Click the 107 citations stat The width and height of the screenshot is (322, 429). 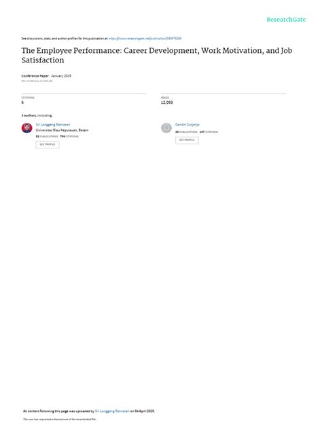click(209, 132)
